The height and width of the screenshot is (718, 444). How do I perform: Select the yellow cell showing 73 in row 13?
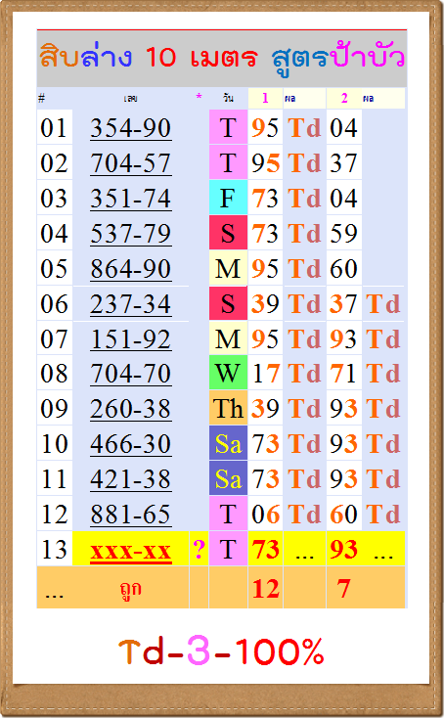pos(265,549)
